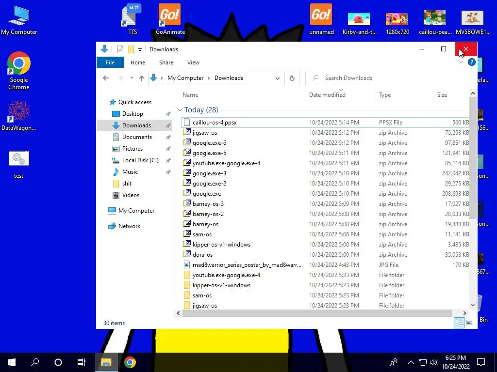Select Quick access in the navigation pane
497x372 pixels.
(135, 102)
